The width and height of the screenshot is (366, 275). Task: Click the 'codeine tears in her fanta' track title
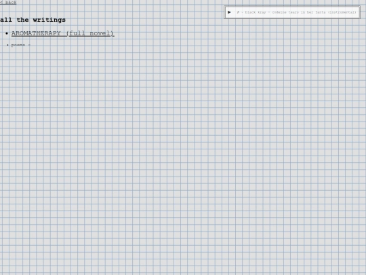(x=298, y=12)
